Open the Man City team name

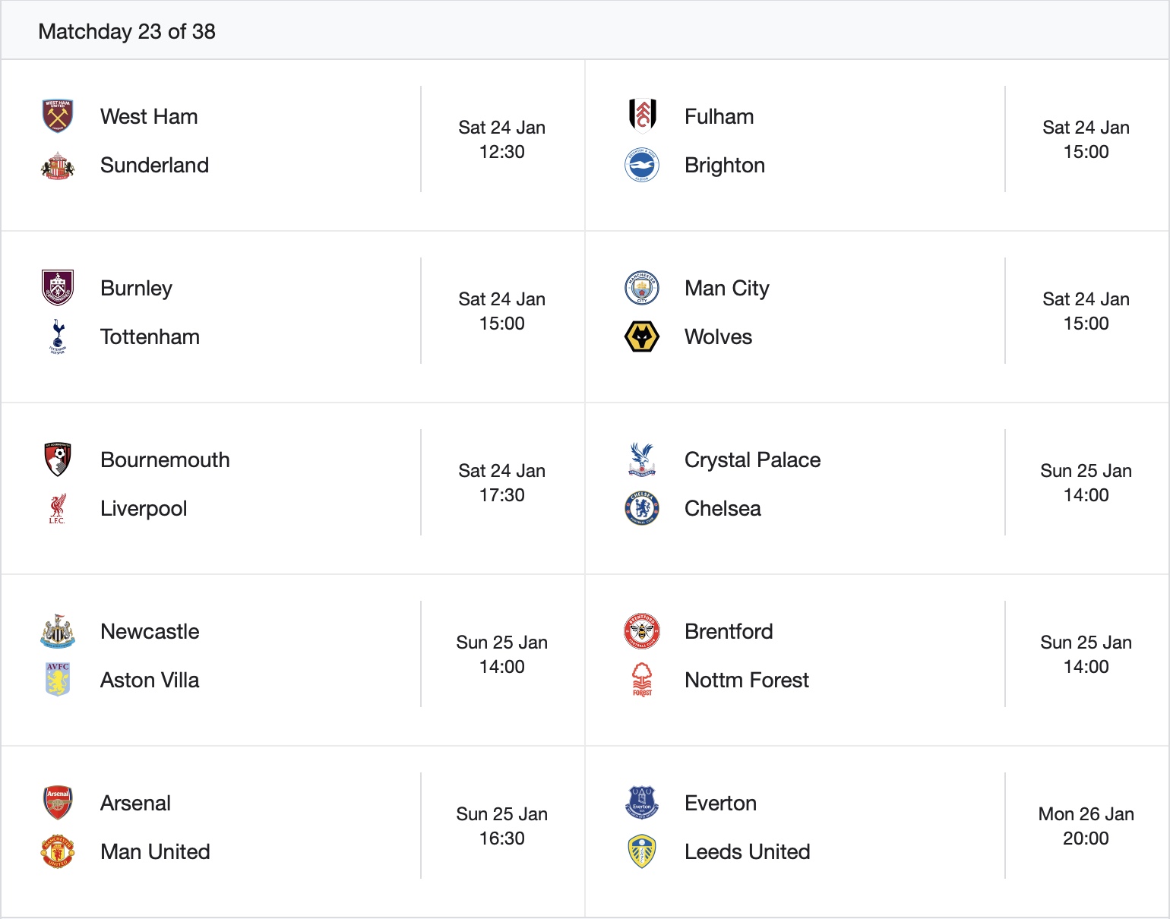(726, 288)
